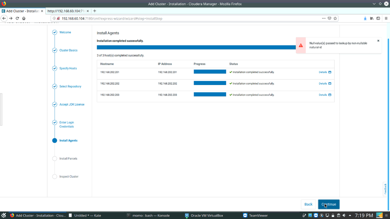Bookmark this page with the star icon

pyautogui.click(x=335, y=18)
